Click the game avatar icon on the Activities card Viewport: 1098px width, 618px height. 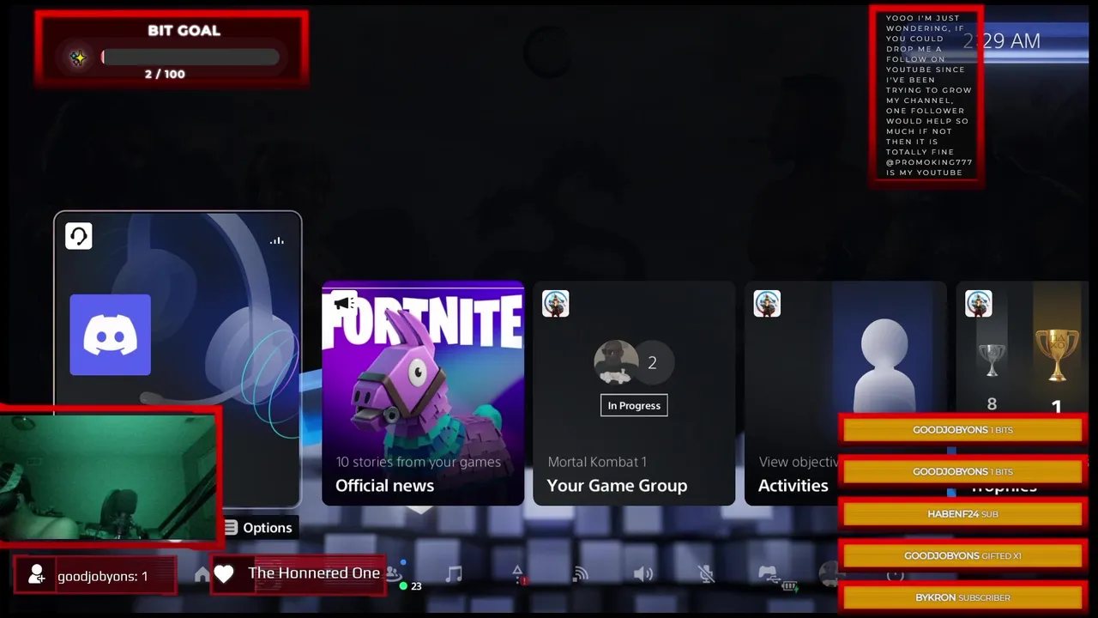(x=767, y=303)
